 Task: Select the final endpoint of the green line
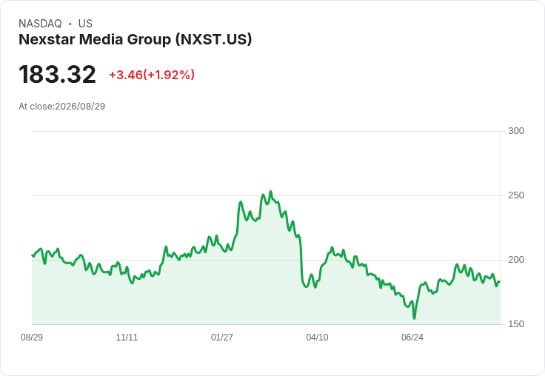(x=500, y=281)
